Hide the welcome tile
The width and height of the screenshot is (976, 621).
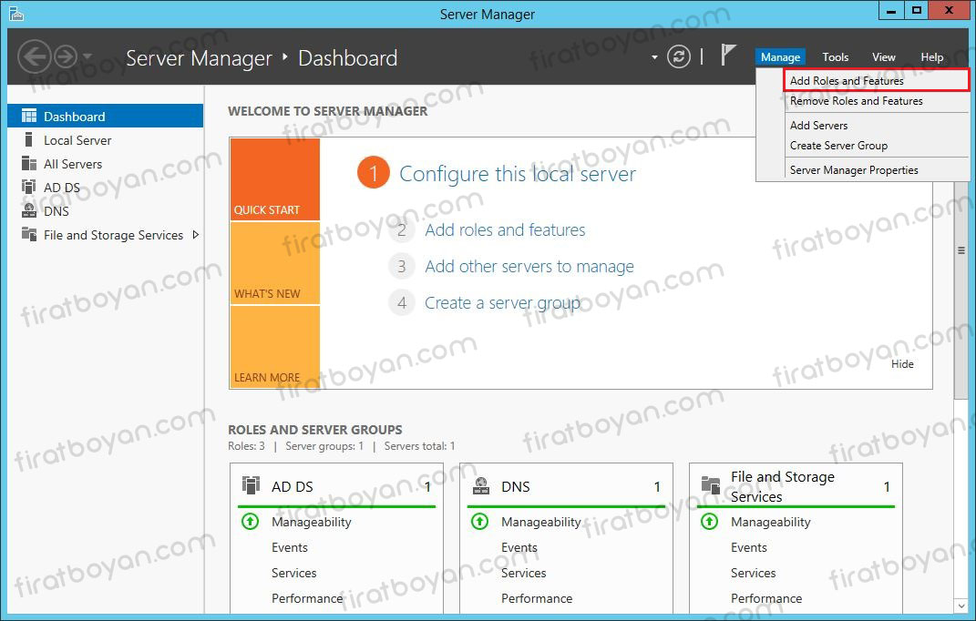902,364
